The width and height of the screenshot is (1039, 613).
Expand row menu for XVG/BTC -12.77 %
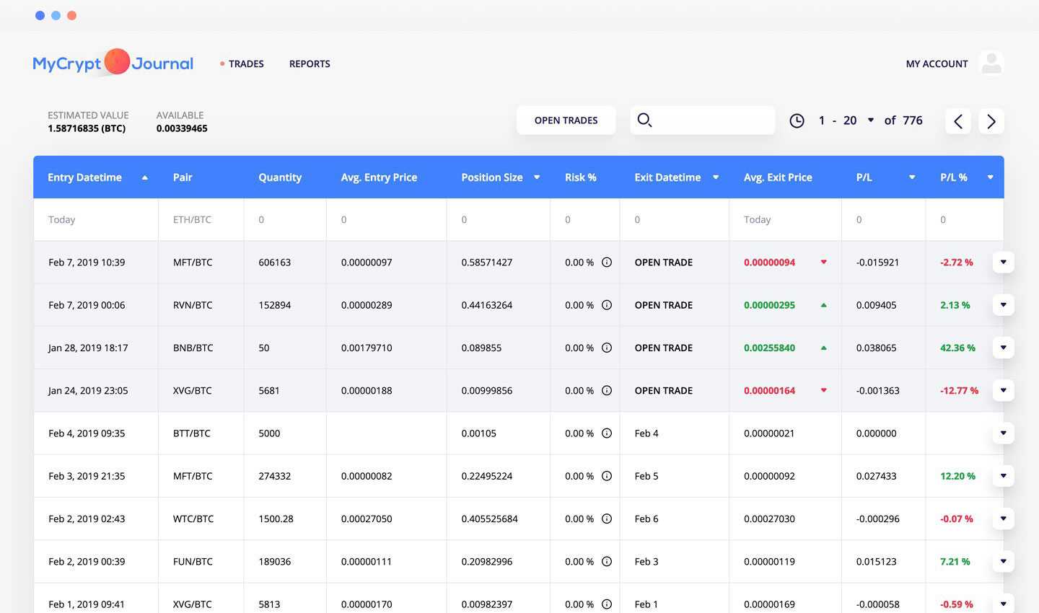coord(1003,390)
